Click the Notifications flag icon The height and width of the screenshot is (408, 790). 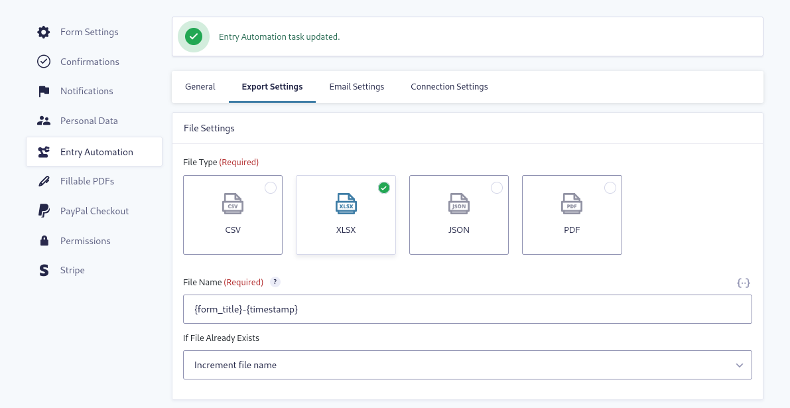coord(43,91)
